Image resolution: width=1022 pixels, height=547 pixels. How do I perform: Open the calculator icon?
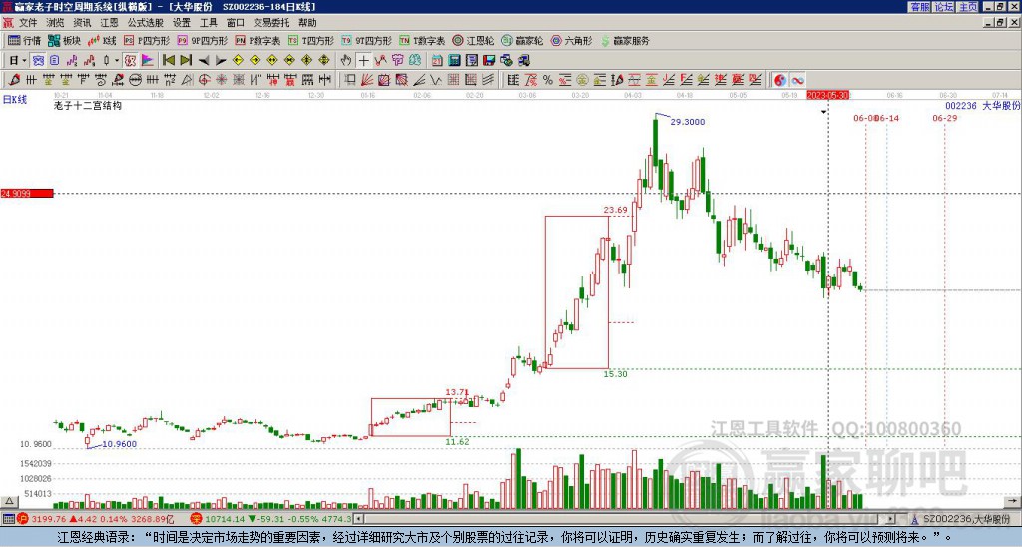coord(455,61)
